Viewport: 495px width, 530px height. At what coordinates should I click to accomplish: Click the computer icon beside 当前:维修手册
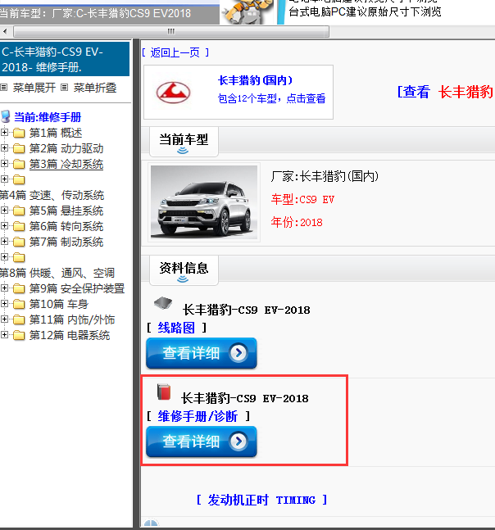[6, 116]
